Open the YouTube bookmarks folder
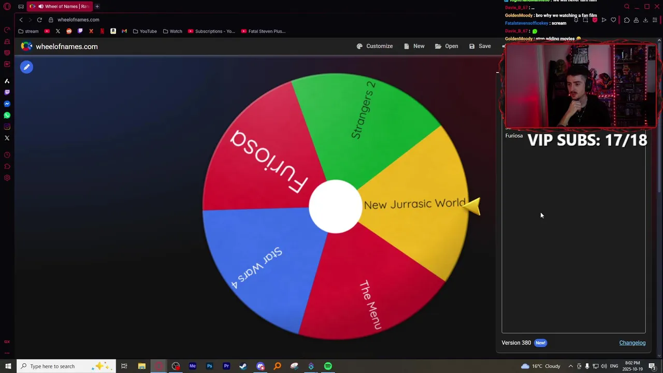 pyautogui.click(x=145, y=31)
